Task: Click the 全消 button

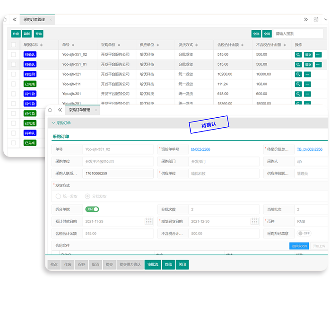Action: coord(267,34)
